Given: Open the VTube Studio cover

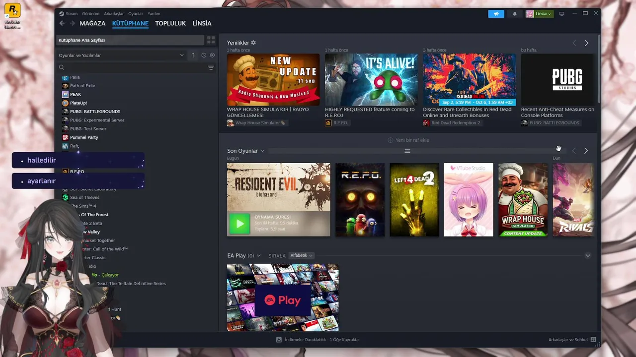Looking at the screenshot, I should (x=469, y=200).
